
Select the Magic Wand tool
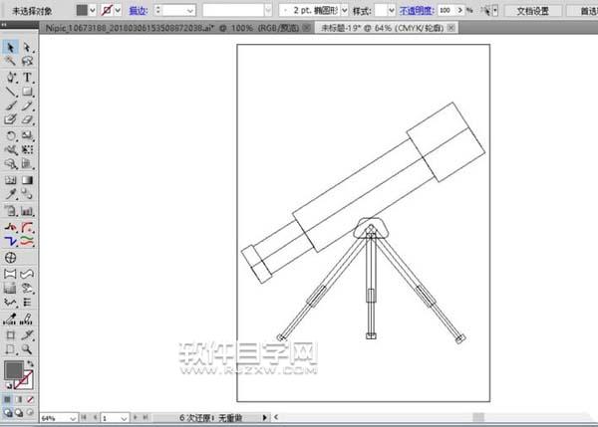[x=10, y=61]
